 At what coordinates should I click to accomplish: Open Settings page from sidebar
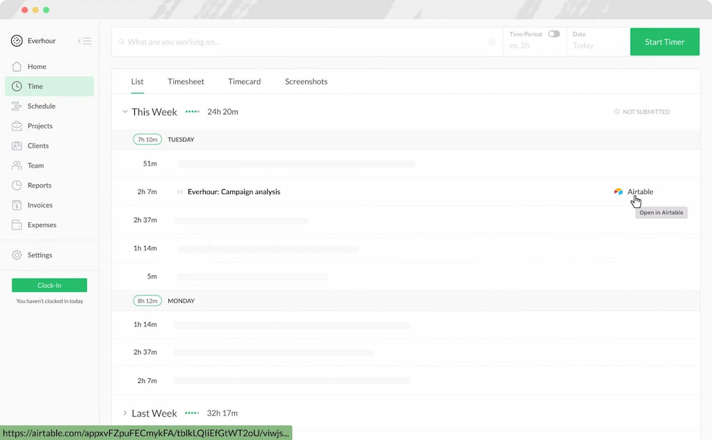(49, 255)
